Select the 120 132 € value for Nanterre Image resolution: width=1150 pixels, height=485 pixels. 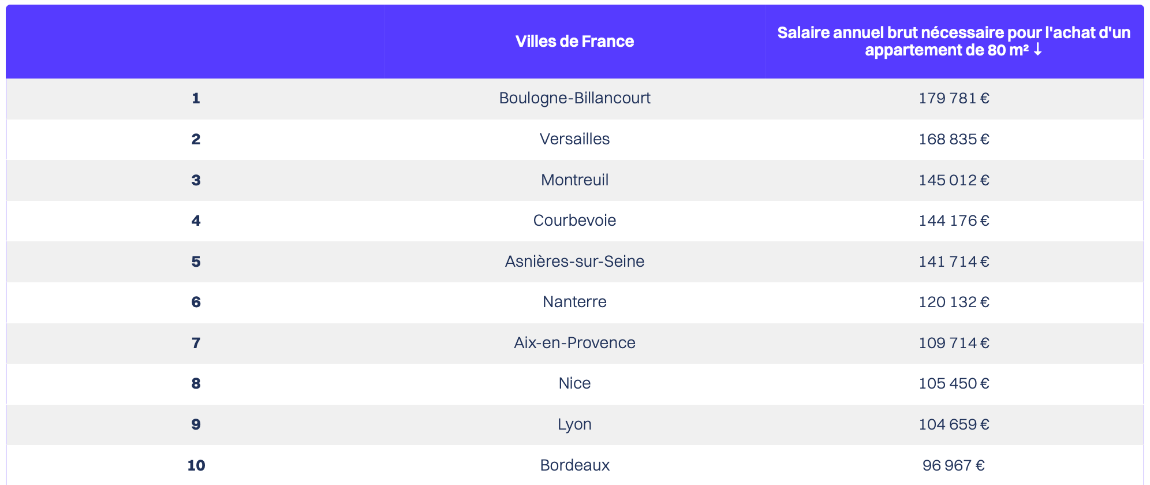tap(954, 302)
